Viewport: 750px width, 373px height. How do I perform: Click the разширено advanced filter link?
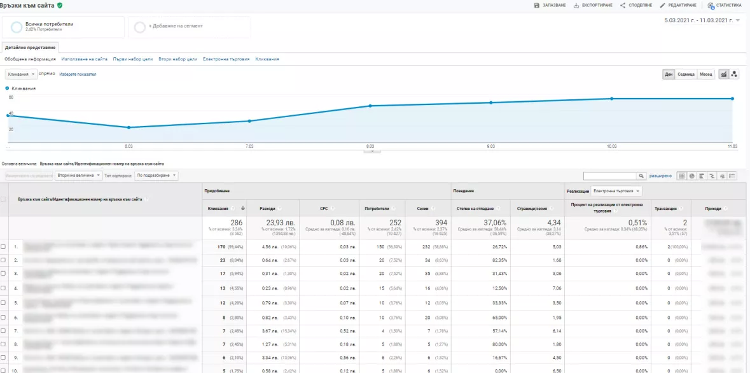point(660,176)
